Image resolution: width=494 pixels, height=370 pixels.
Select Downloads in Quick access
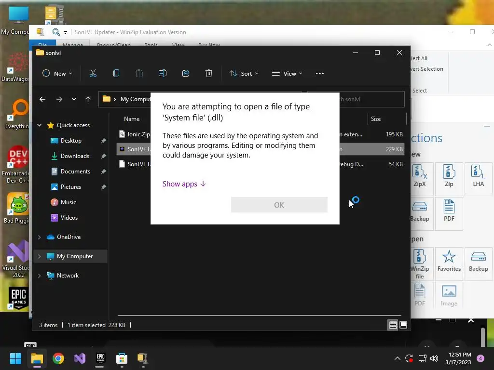click(x=75, y=156)
